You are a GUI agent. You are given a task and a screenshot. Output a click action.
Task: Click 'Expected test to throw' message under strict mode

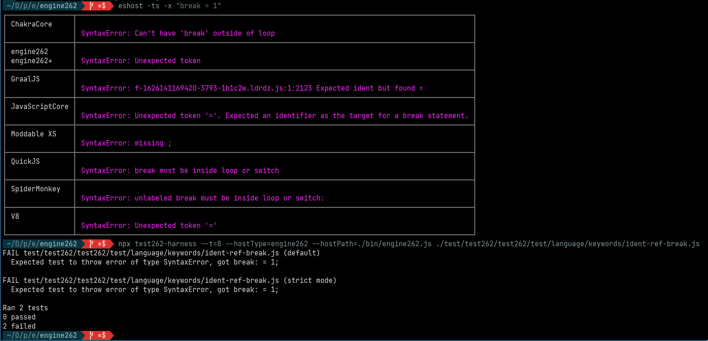tap(145, 290)
